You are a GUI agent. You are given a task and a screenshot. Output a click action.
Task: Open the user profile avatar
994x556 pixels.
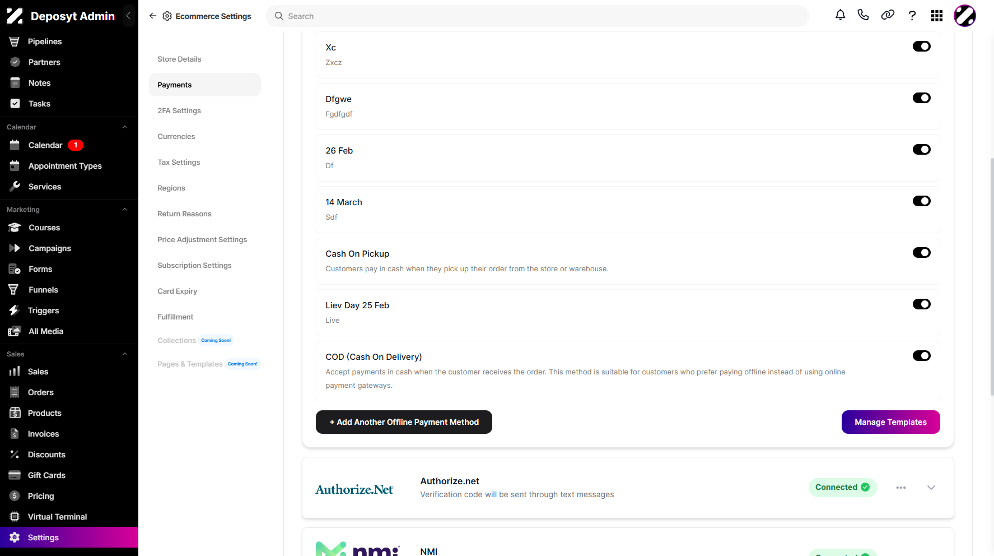(965, 16)
